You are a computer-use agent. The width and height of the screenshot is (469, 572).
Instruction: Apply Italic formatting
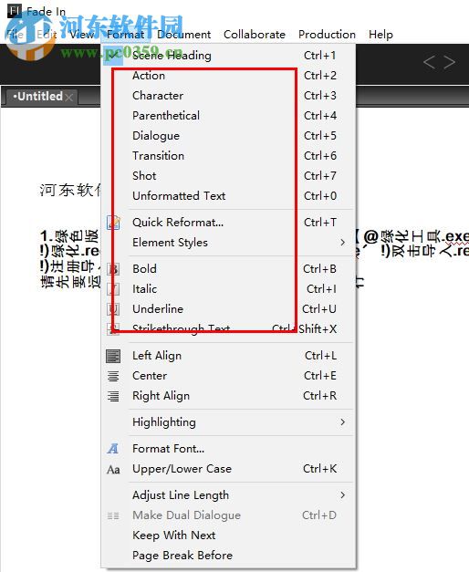coord(228,289)
